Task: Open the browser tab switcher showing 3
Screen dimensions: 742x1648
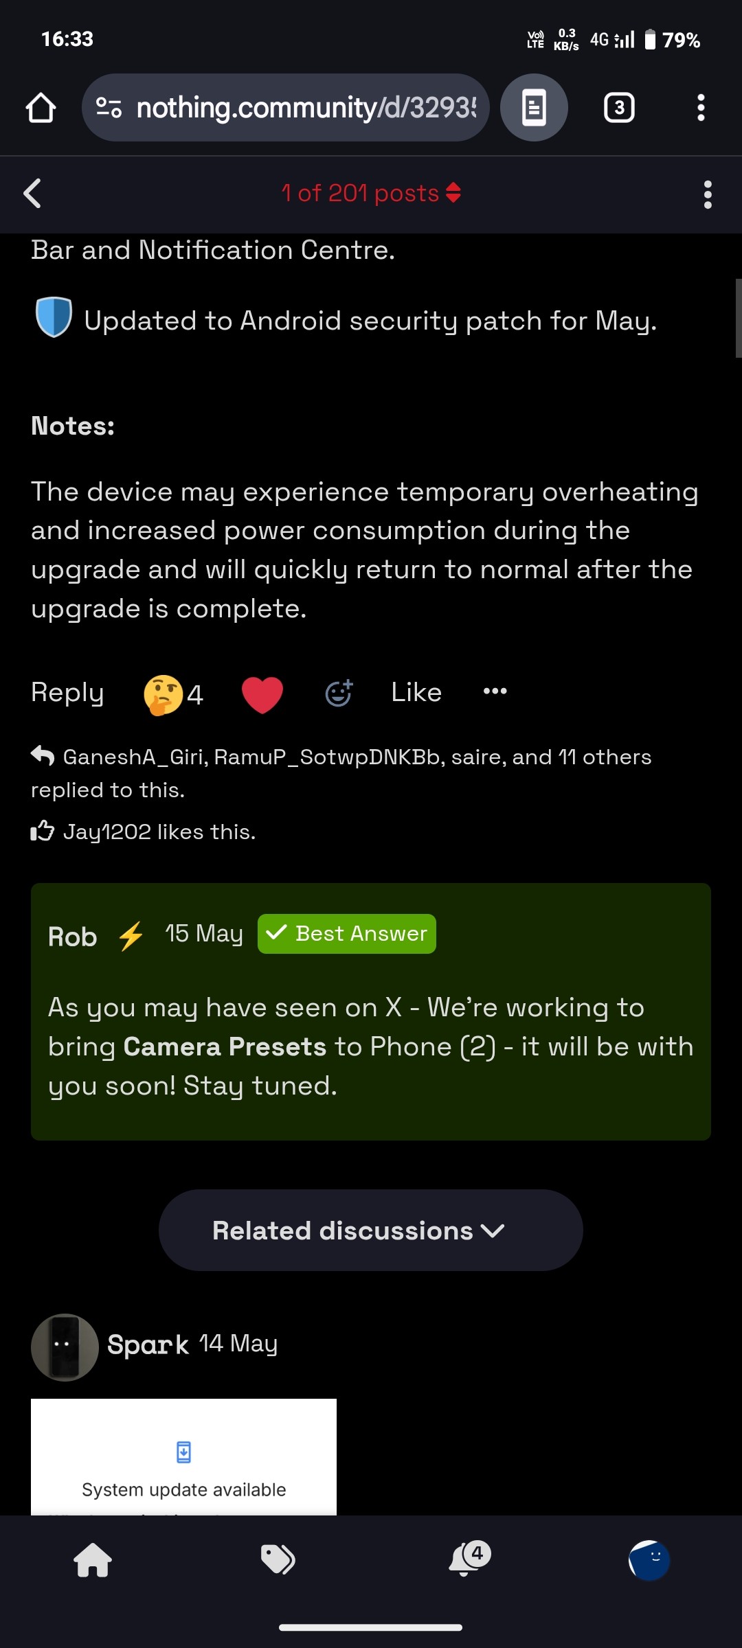Action: 618,108
